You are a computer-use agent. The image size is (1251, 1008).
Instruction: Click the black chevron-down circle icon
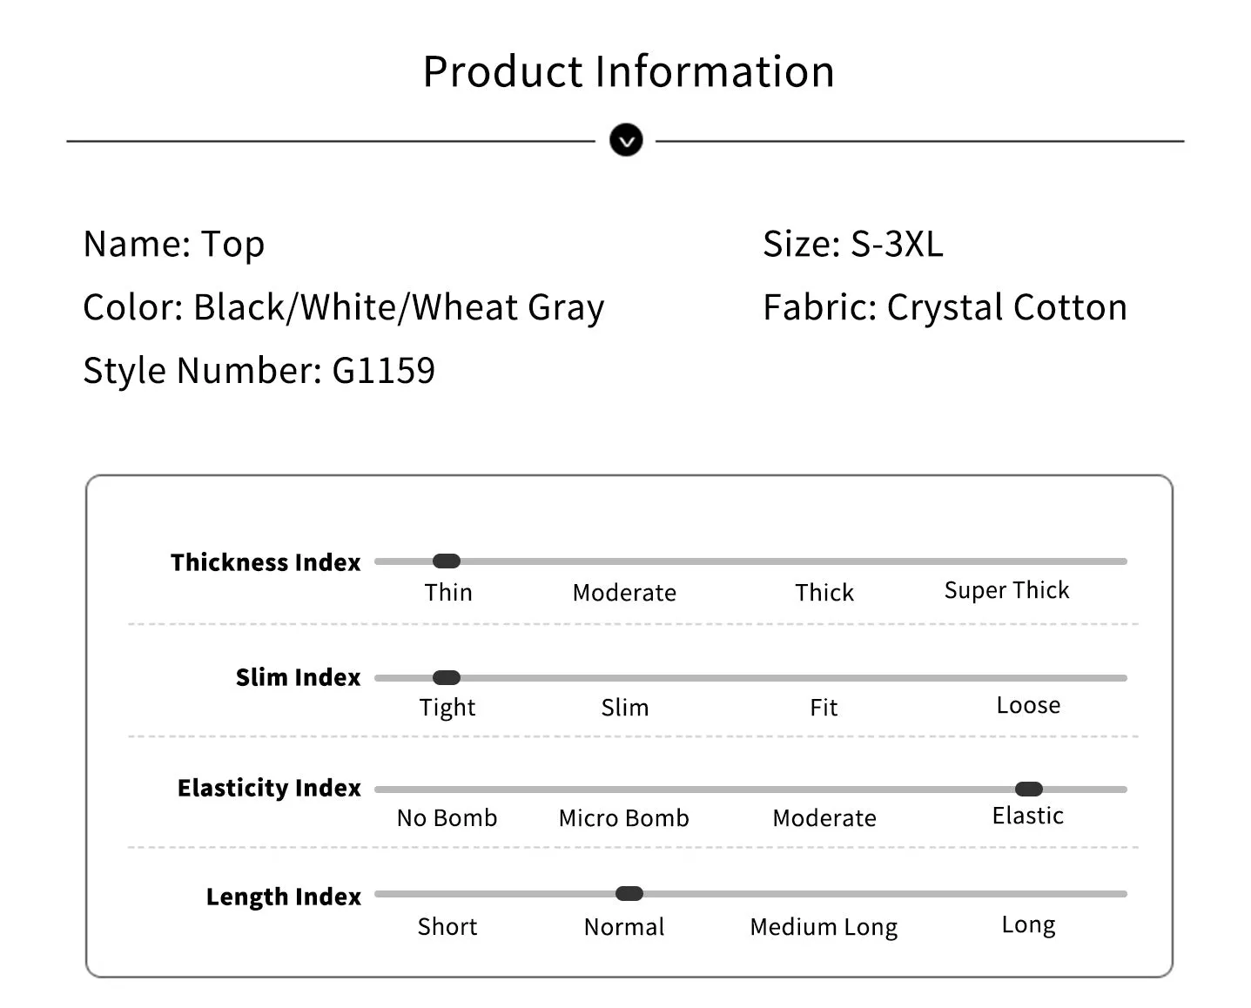(626, 140)
